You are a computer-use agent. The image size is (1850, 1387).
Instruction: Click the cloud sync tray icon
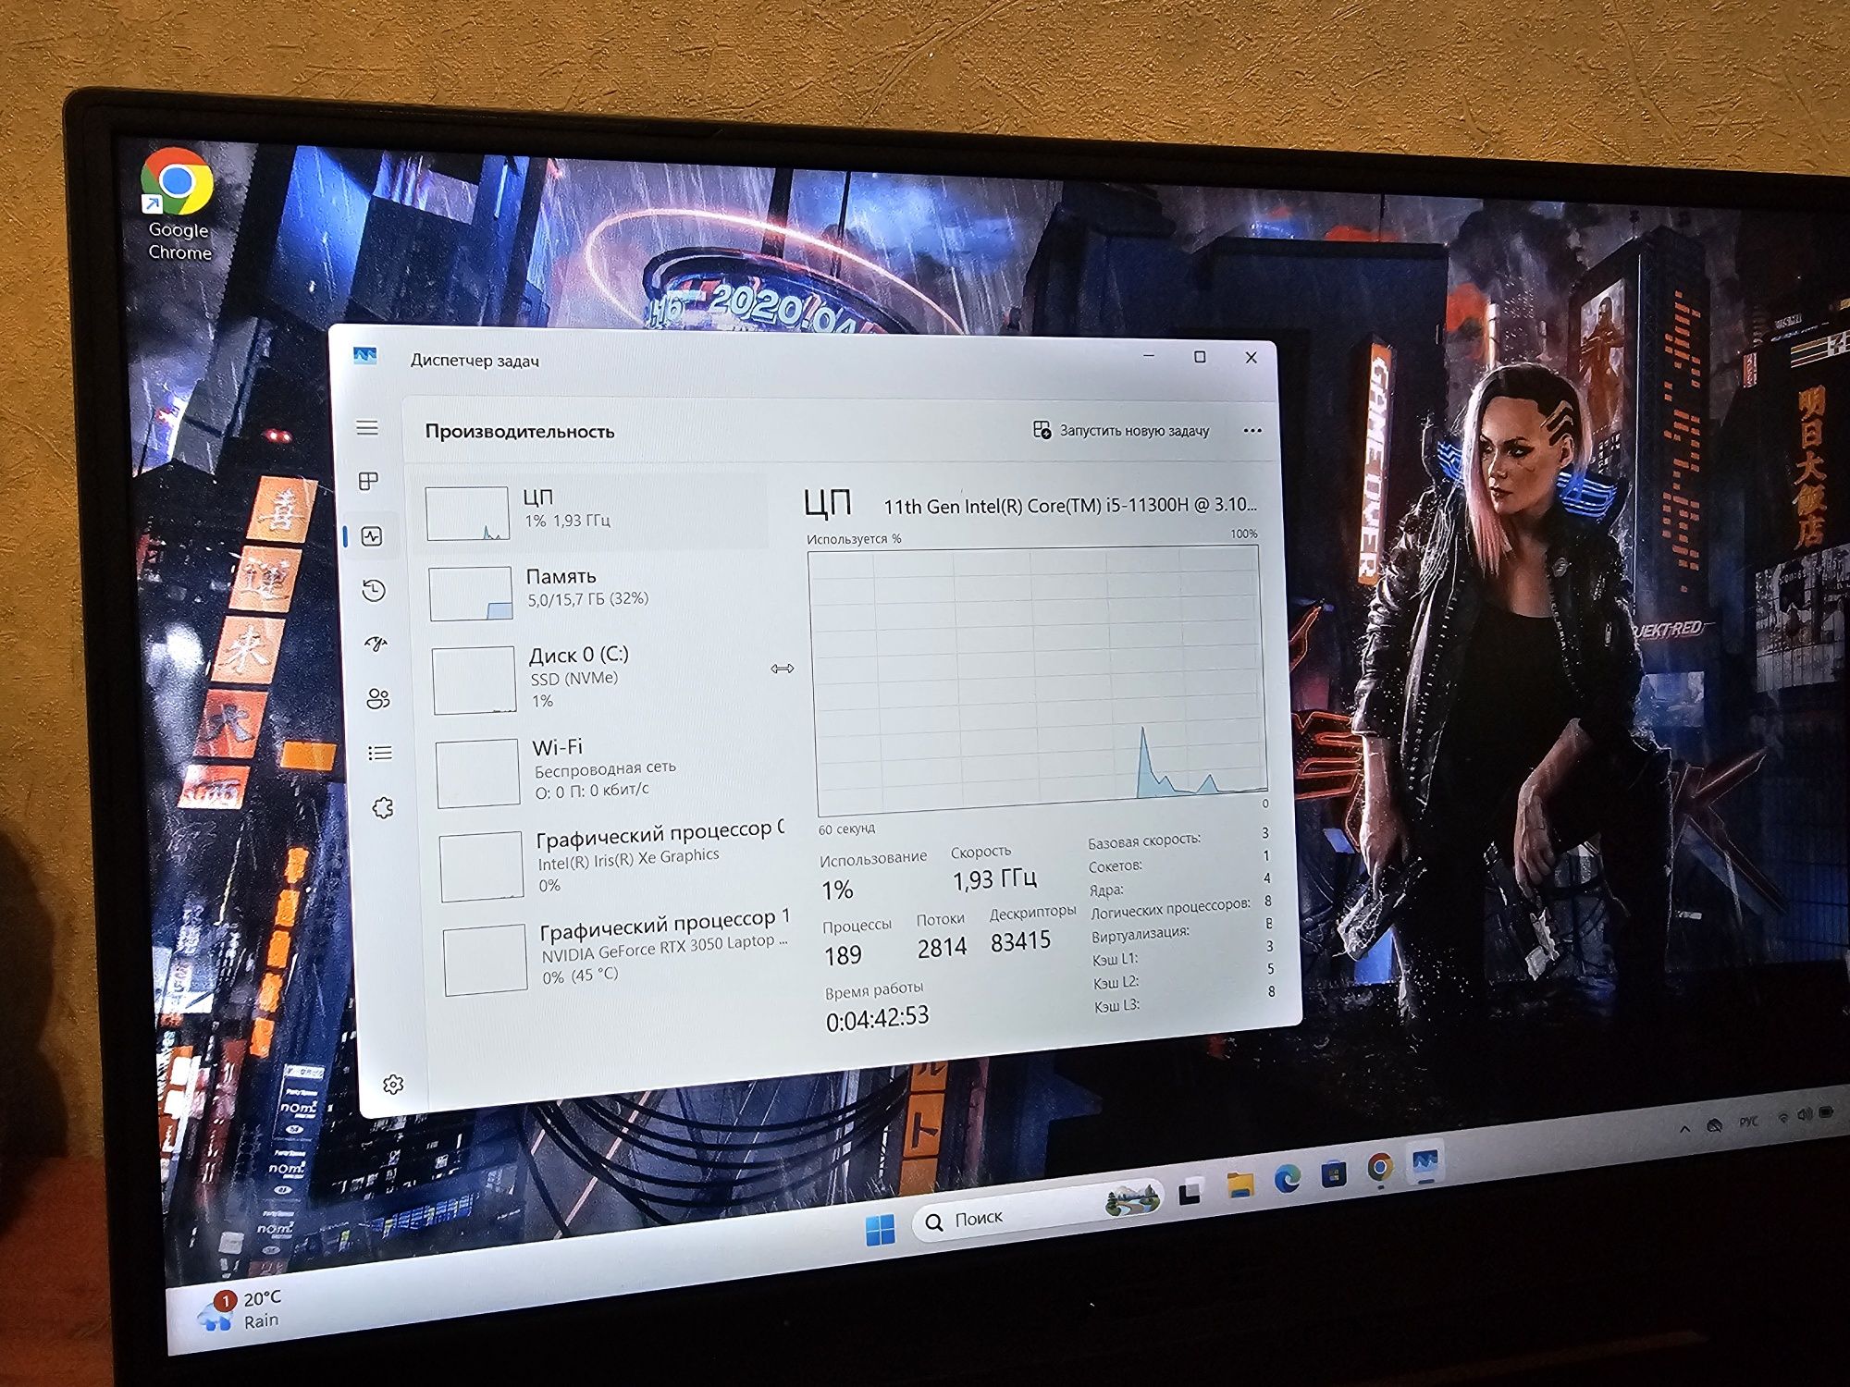point(1714,1125)
